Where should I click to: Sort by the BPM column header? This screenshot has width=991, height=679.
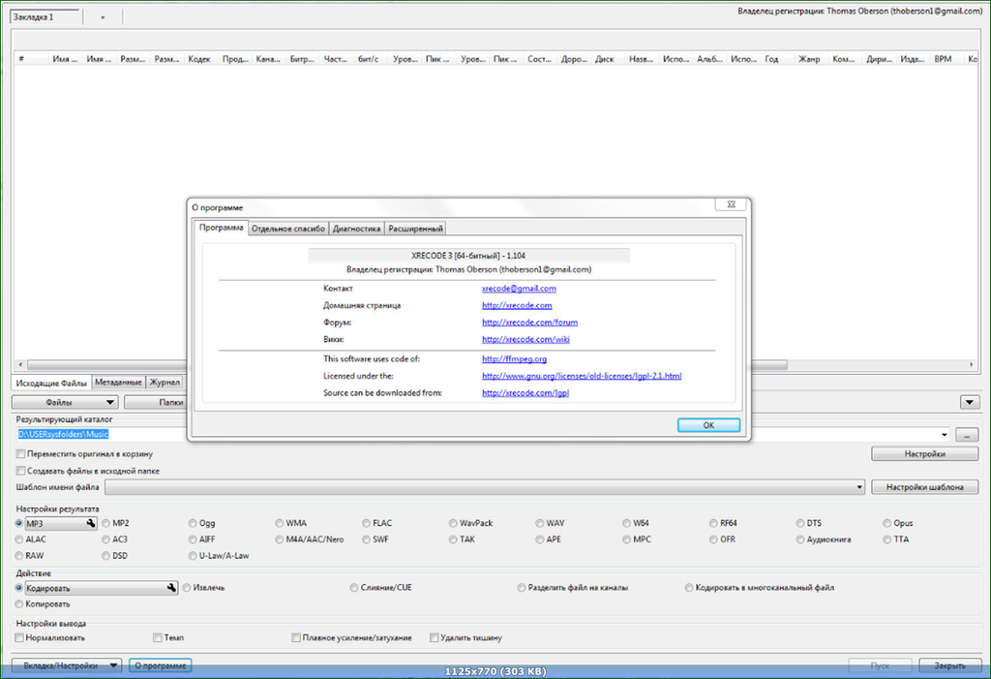pyautogui.click(x=943, y=59)
